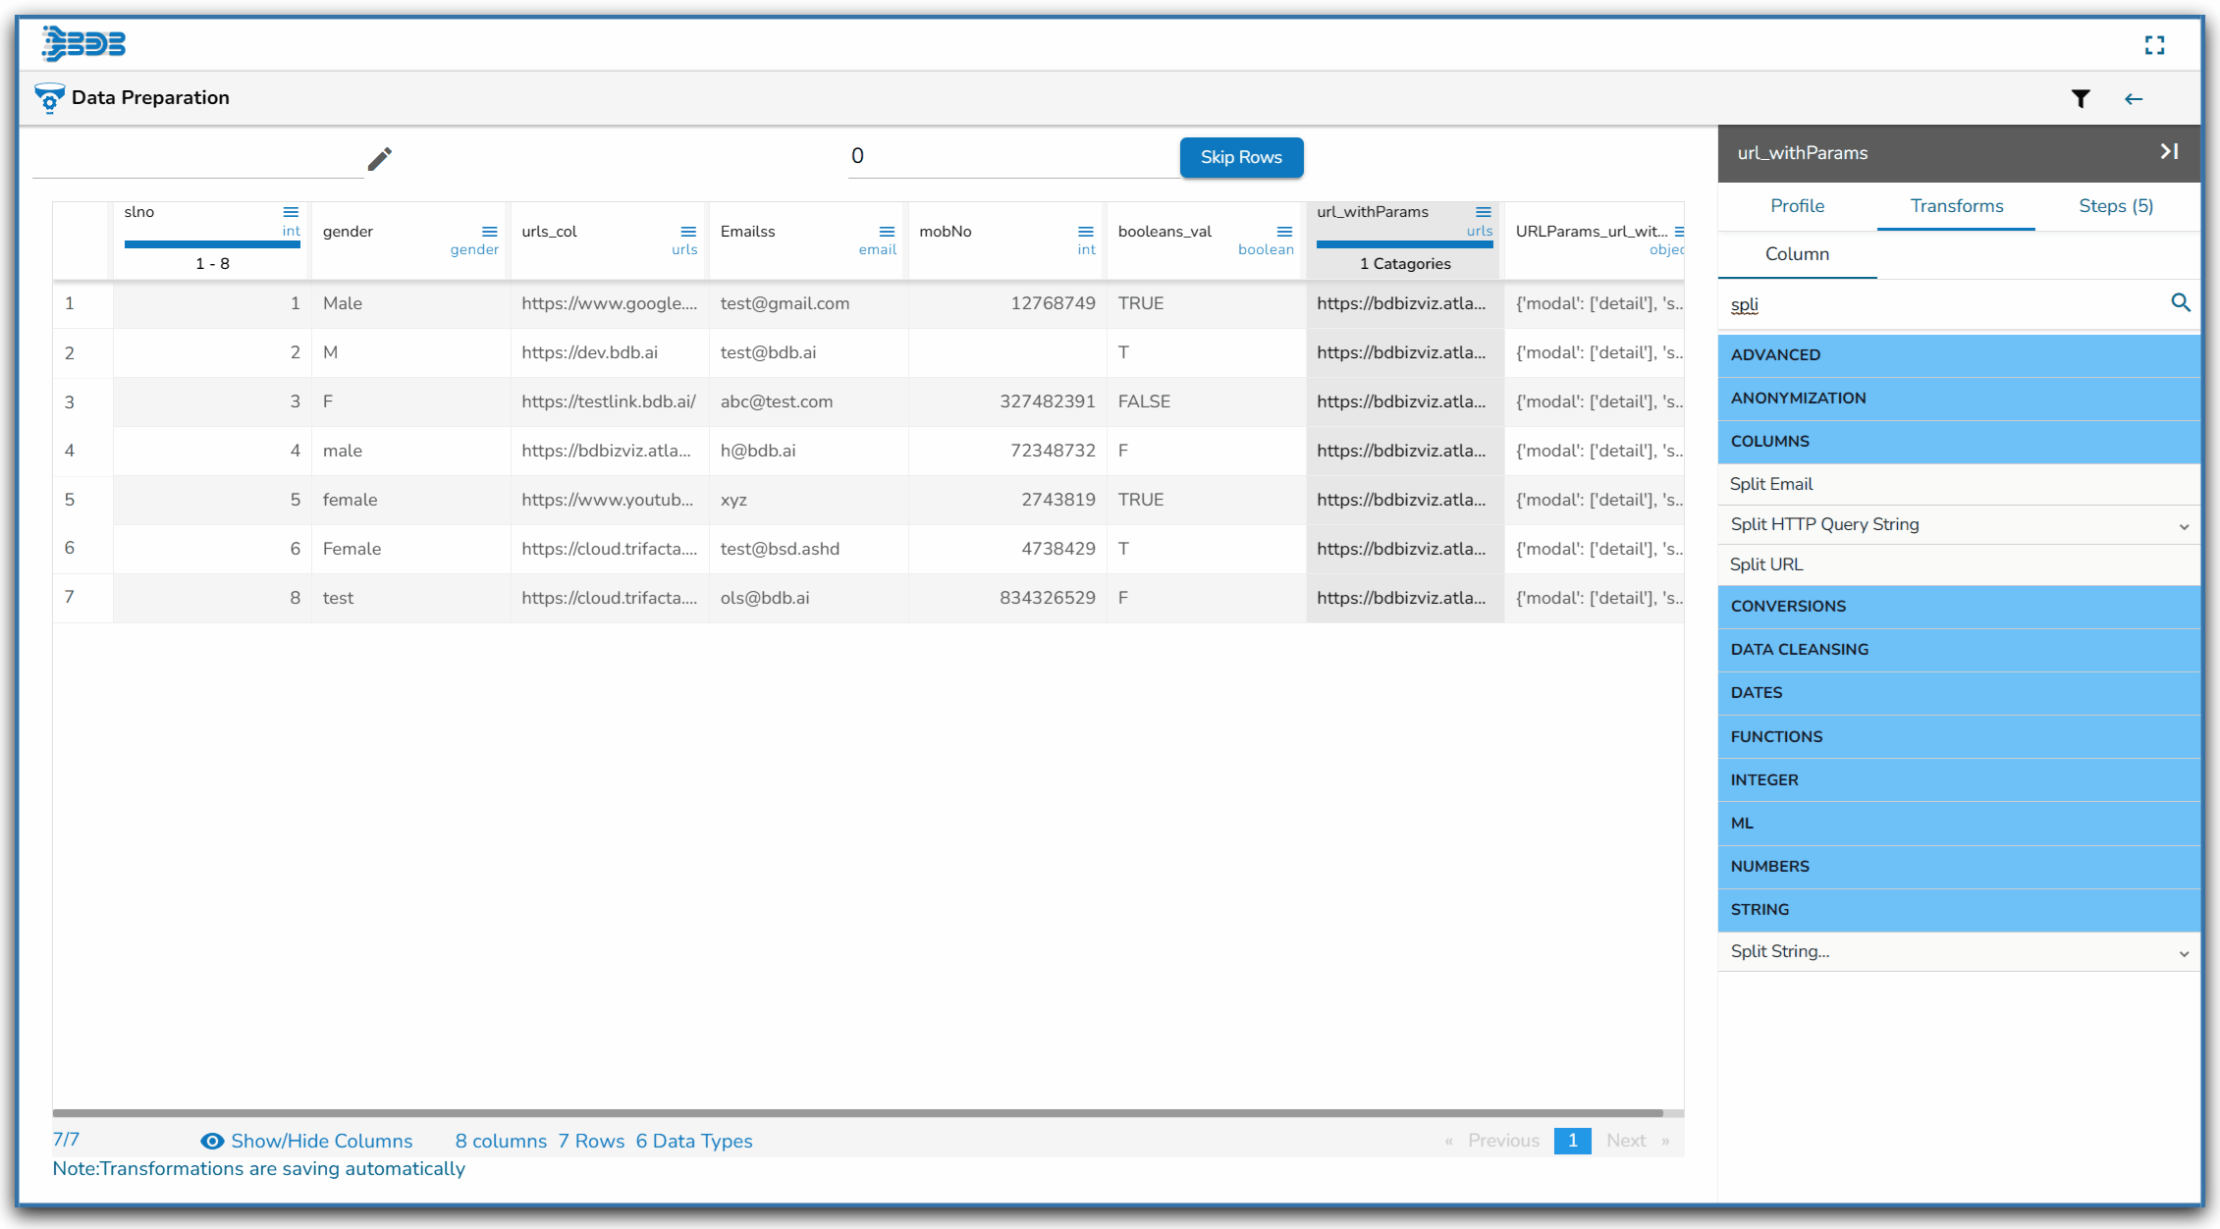
Task: Expand Split HTTP Query String option
Action: point(2183,526)
